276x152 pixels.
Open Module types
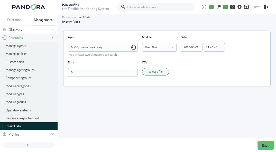coord(15,94)
